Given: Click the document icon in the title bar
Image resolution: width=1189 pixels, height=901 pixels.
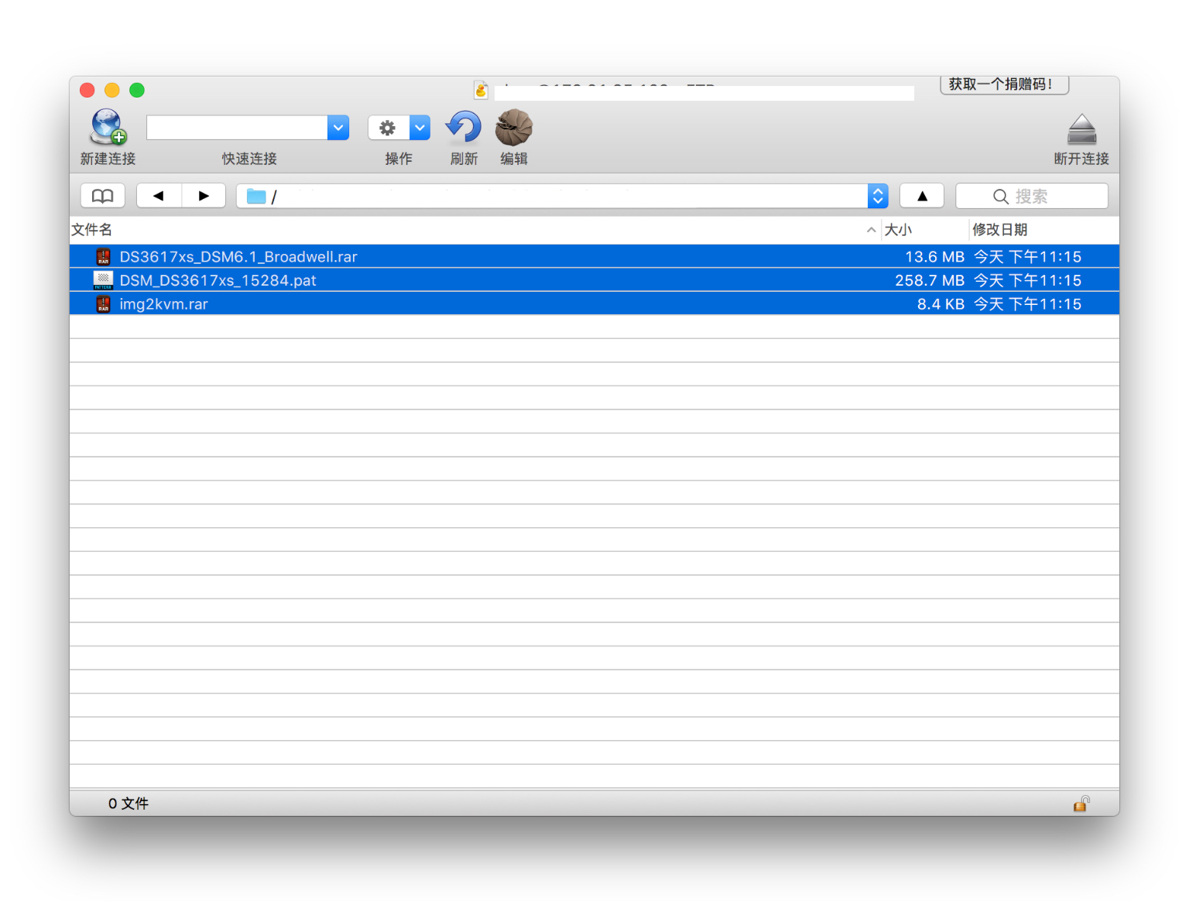Looking at the screenshot, I should [481, 90].
